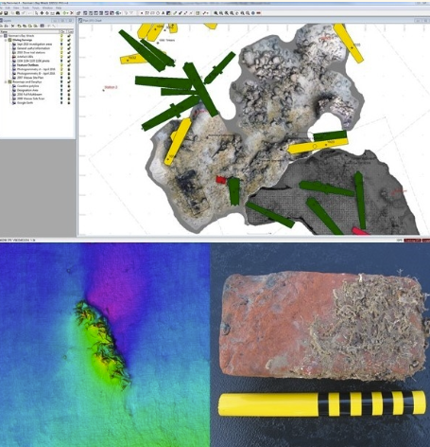Open the binoculars find tool
This screenshot has width=430, height=447.
point(58,13)
